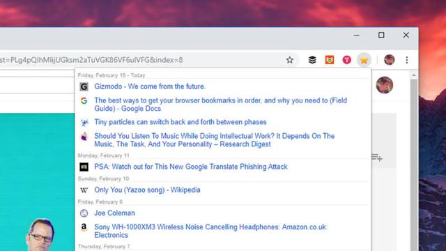
Task: Click the round account avatar on the page
Action: [385, 85]
